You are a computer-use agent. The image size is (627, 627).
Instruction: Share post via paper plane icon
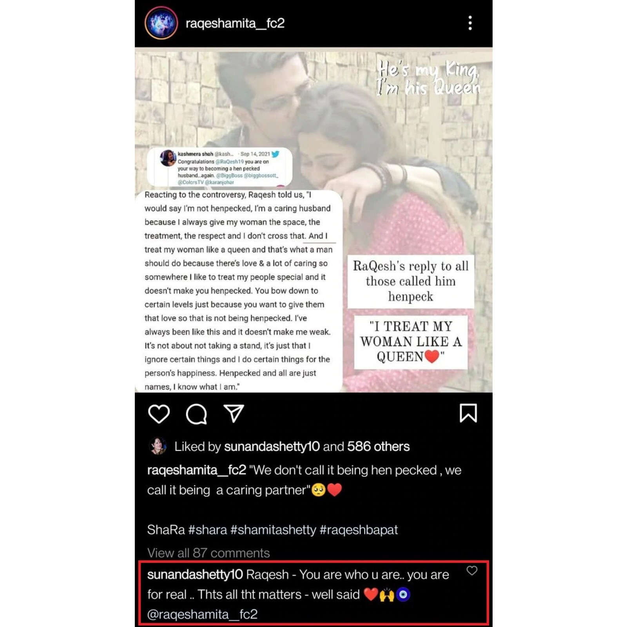click(x=234, y=413)
